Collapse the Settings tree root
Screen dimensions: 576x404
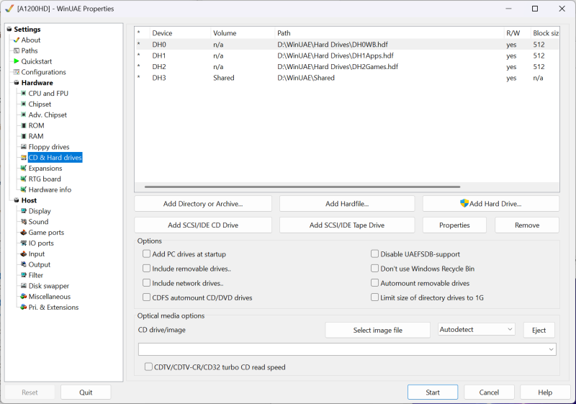pos(9,30)
